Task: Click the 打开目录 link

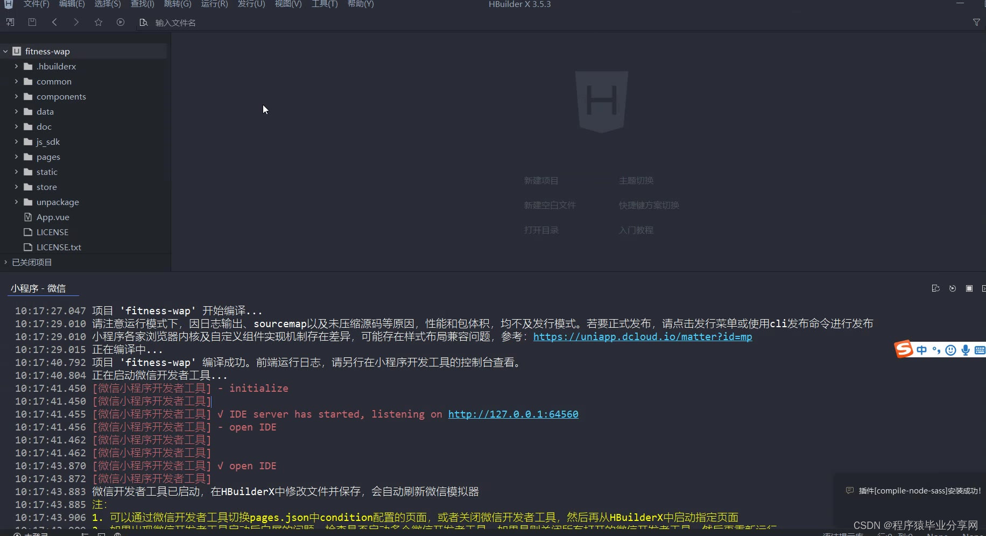Action: click(541, 230)
